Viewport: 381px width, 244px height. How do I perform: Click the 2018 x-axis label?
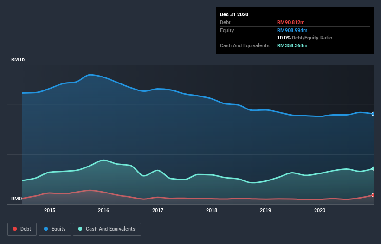point(212,210)
